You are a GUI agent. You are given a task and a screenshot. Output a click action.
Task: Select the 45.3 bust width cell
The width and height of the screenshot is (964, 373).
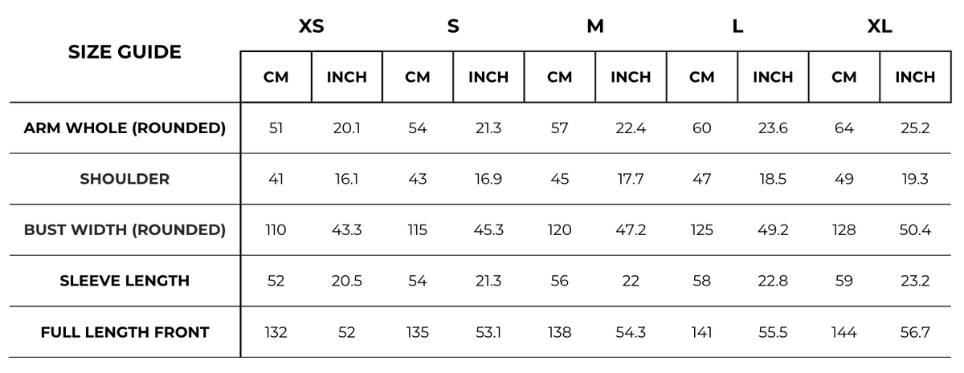pos(488,230)
